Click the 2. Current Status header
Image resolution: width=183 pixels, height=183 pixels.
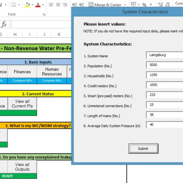pyautogui.click(x=35, y=94)
